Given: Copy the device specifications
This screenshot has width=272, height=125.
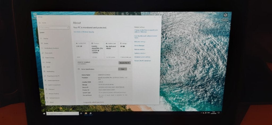Looking at the screenshot, I should (122, 69).
